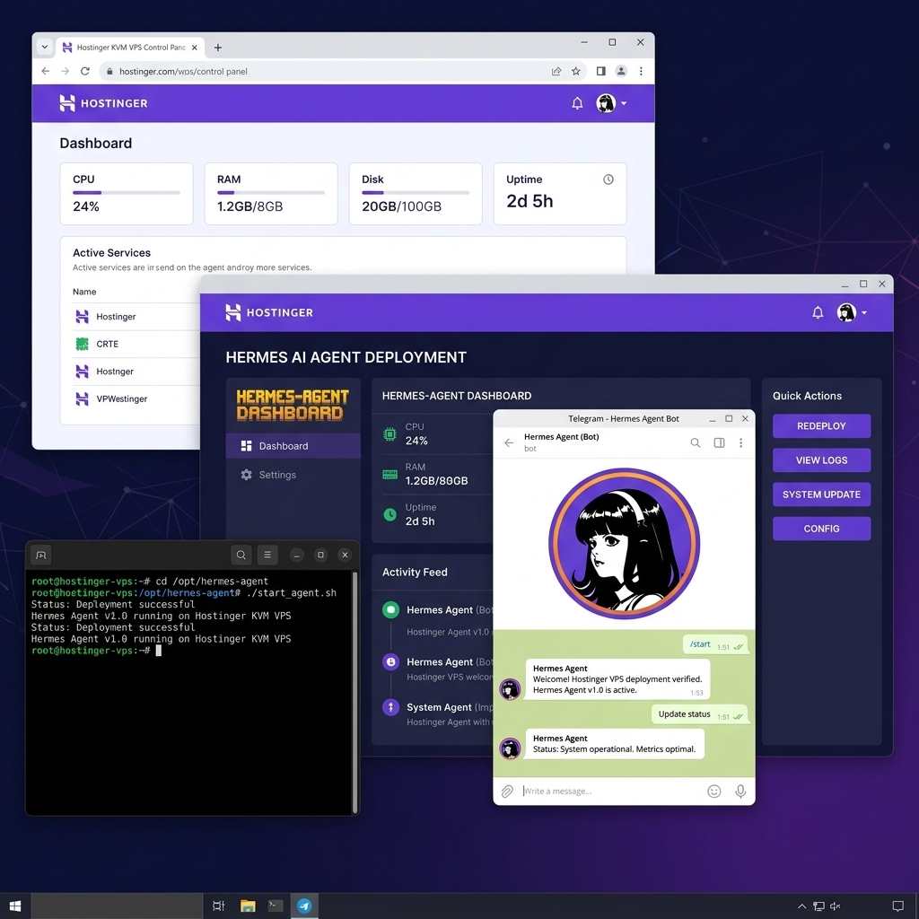Go back in the Telegram chat
The image size is (919, 919).
[x=509, y=442]
